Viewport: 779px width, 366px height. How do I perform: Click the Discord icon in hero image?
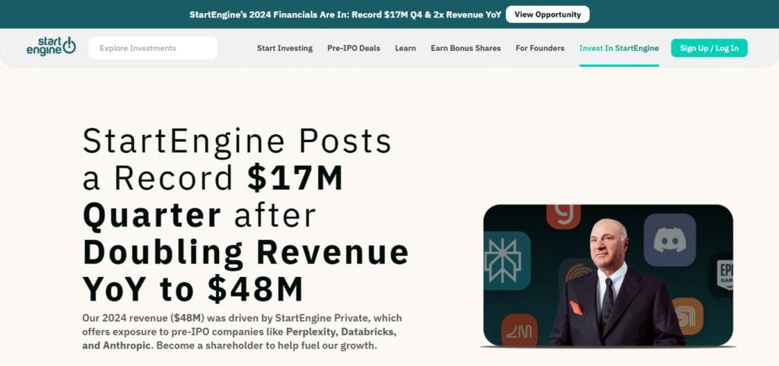coord(669,240)
